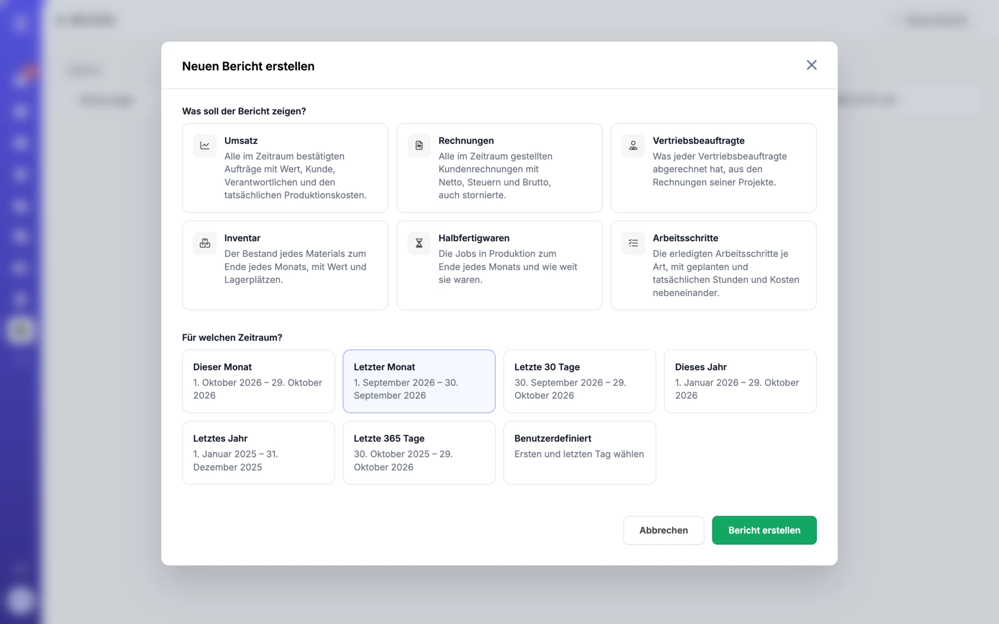This screenshot has height=624, width=999.
Task: Click the Arbeitsschritte checklist icon
Action: 633,243
